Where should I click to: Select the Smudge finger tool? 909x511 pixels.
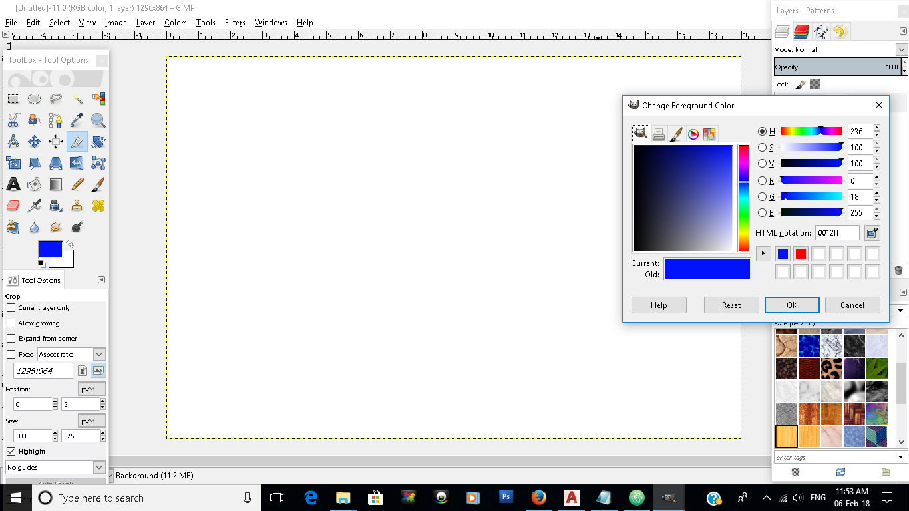[56, 227]
